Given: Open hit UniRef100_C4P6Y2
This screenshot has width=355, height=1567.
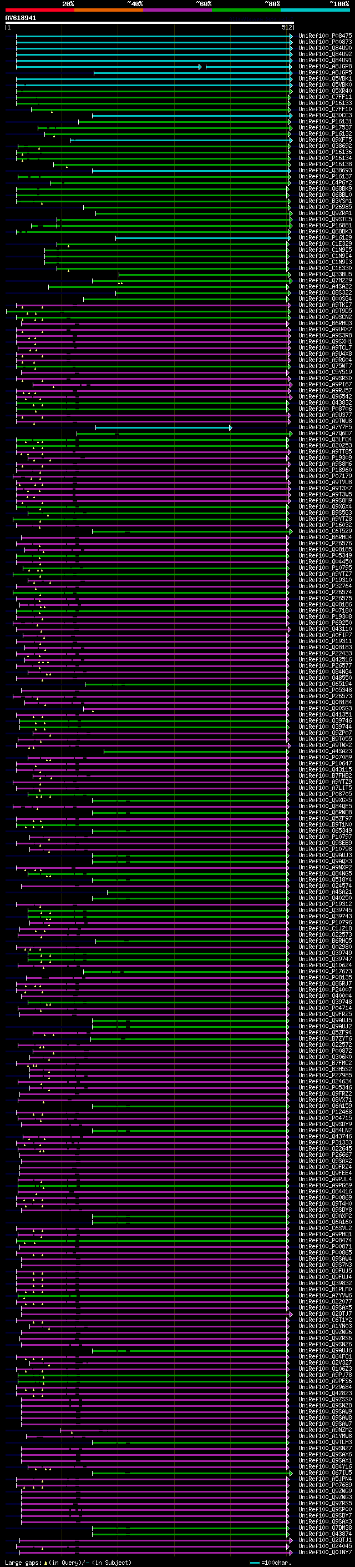Looking at the screenshot, I should click(x=325, y=182).
